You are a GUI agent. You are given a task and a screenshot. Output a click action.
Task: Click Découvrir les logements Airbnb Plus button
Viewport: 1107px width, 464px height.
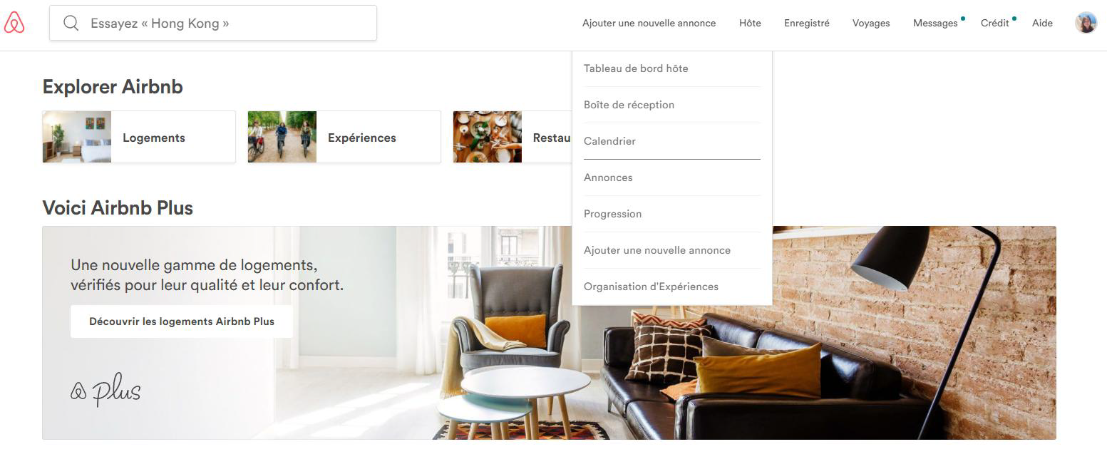click(182, 321)
